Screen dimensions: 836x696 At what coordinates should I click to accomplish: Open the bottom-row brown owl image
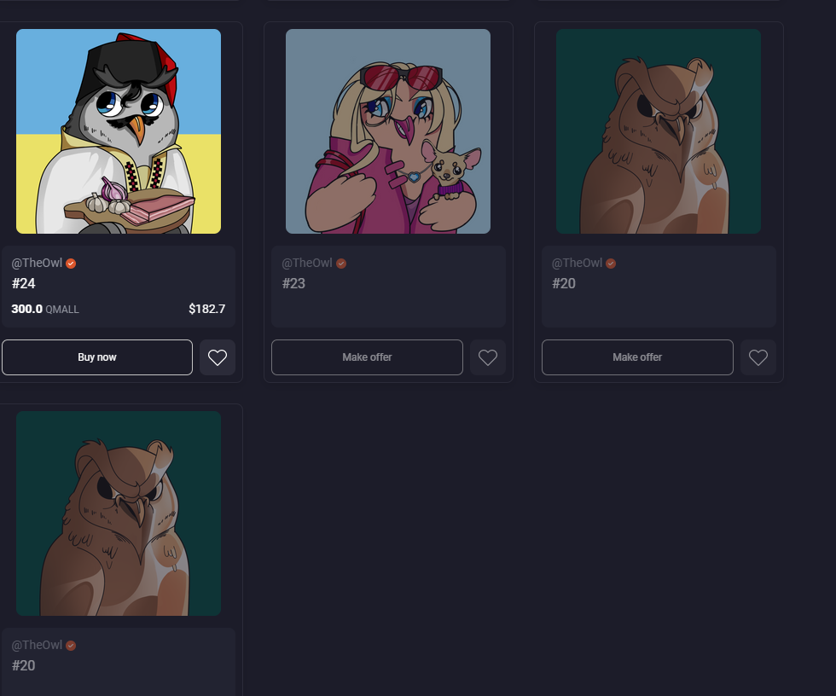119,513
